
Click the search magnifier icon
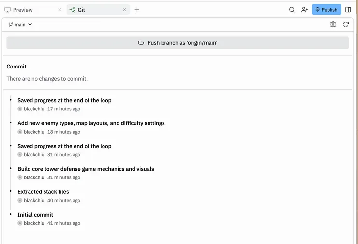coord(292,10)
